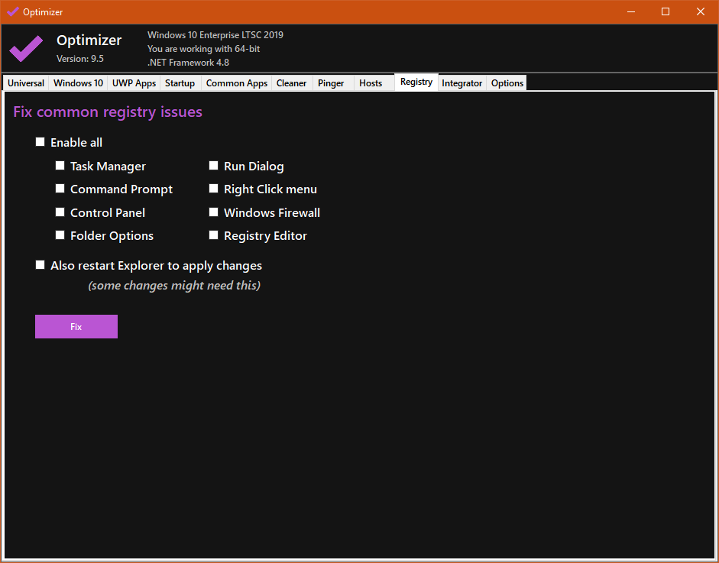
Task: Tick the Command Prompt checkbox
Action: pyautogui.click(x=60, y=189)
